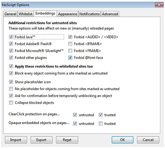Switch to the Whitelist tab

click(x=25, y=14)
